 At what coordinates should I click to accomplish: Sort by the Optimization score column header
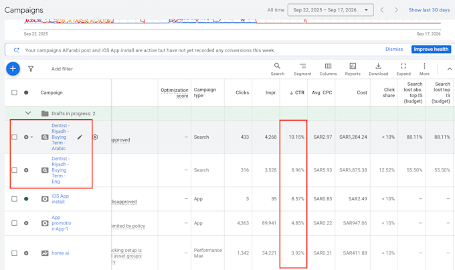175,93
